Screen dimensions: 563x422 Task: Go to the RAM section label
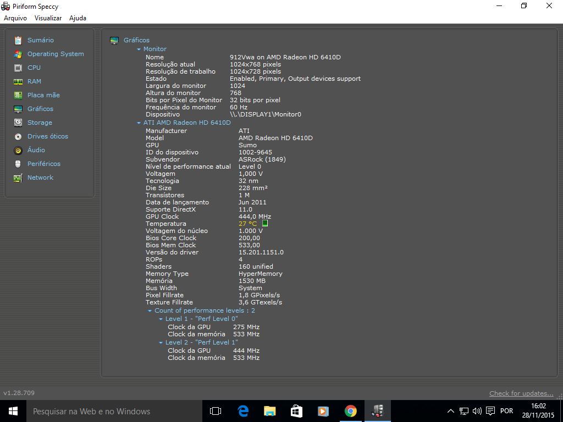(35, 81)
